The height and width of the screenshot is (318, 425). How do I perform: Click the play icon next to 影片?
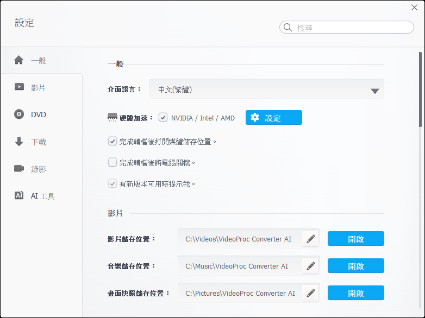point(19,87)
